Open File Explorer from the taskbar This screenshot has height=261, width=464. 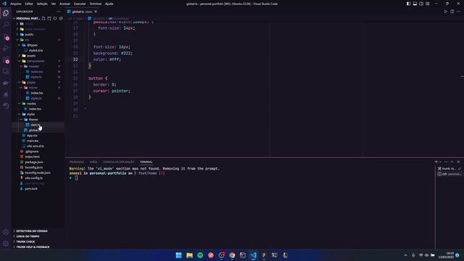click(x=189, y=255)
